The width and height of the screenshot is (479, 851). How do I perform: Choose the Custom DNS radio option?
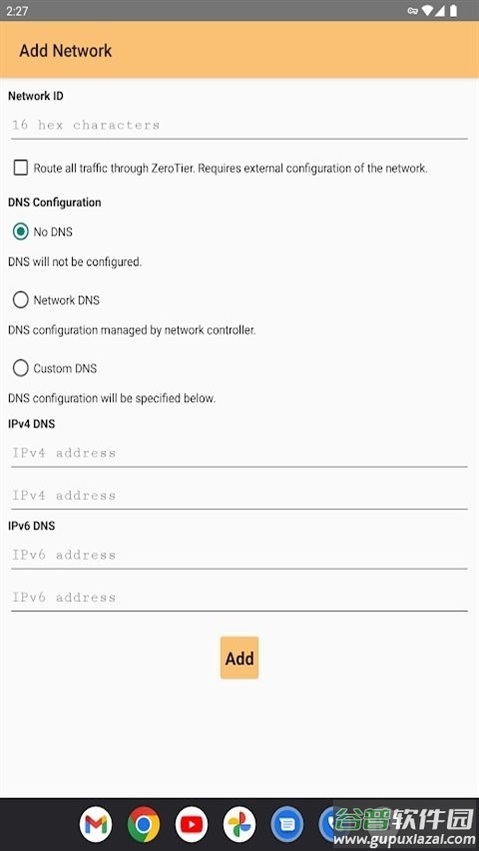[x=21, y=368]
